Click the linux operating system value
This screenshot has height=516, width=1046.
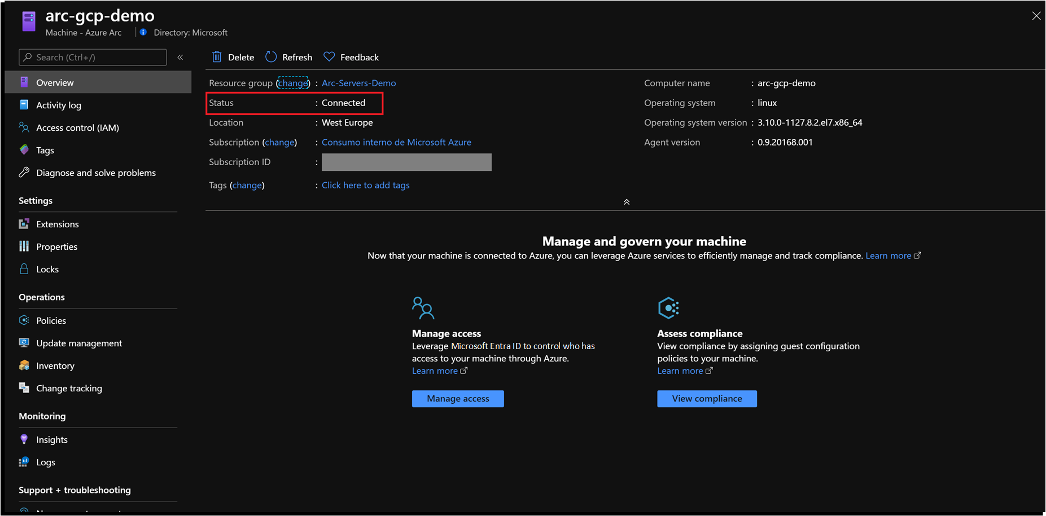tap(767, 103)
